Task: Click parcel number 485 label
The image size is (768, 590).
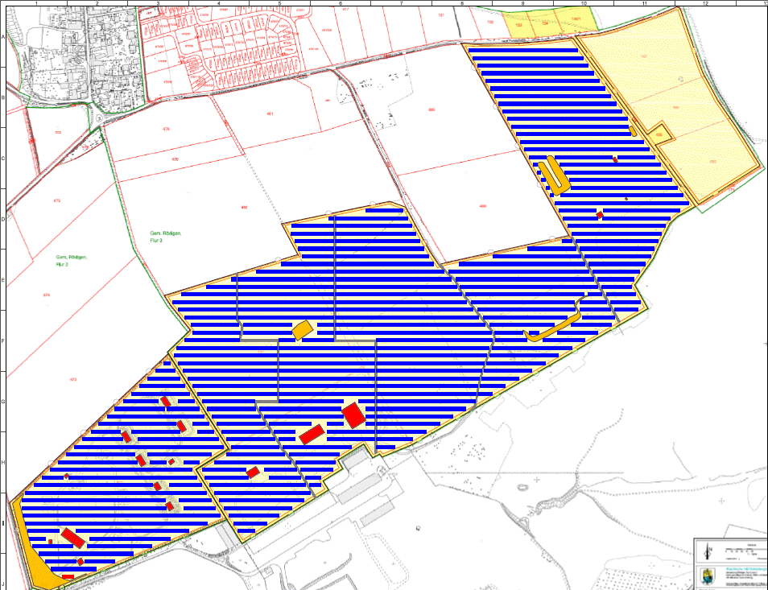Action: tap(431, 109)
